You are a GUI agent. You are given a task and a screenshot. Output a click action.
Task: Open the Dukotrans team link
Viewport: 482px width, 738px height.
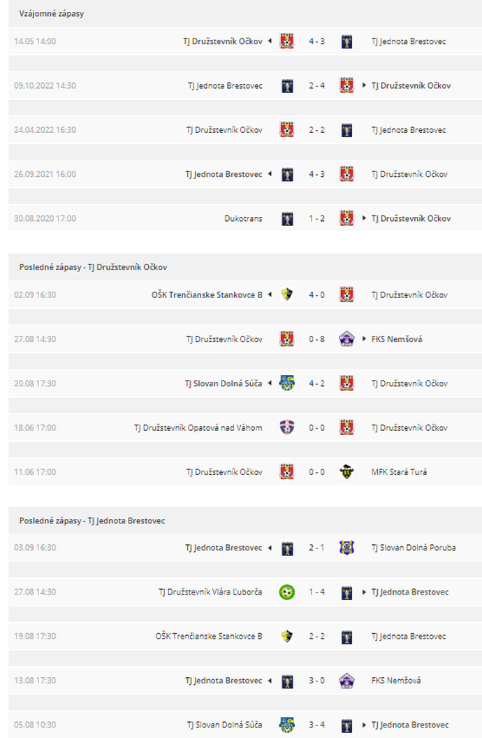coord(243,218)
